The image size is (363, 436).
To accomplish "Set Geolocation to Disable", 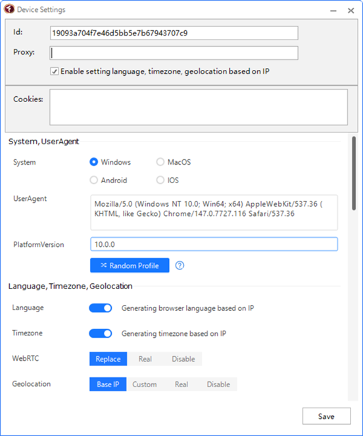I will [218, 384].
